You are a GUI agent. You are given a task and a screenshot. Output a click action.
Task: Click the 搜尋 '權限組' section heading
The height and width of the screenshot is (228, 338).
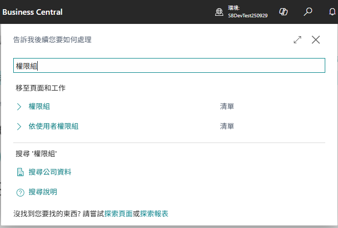click(36, 154)
